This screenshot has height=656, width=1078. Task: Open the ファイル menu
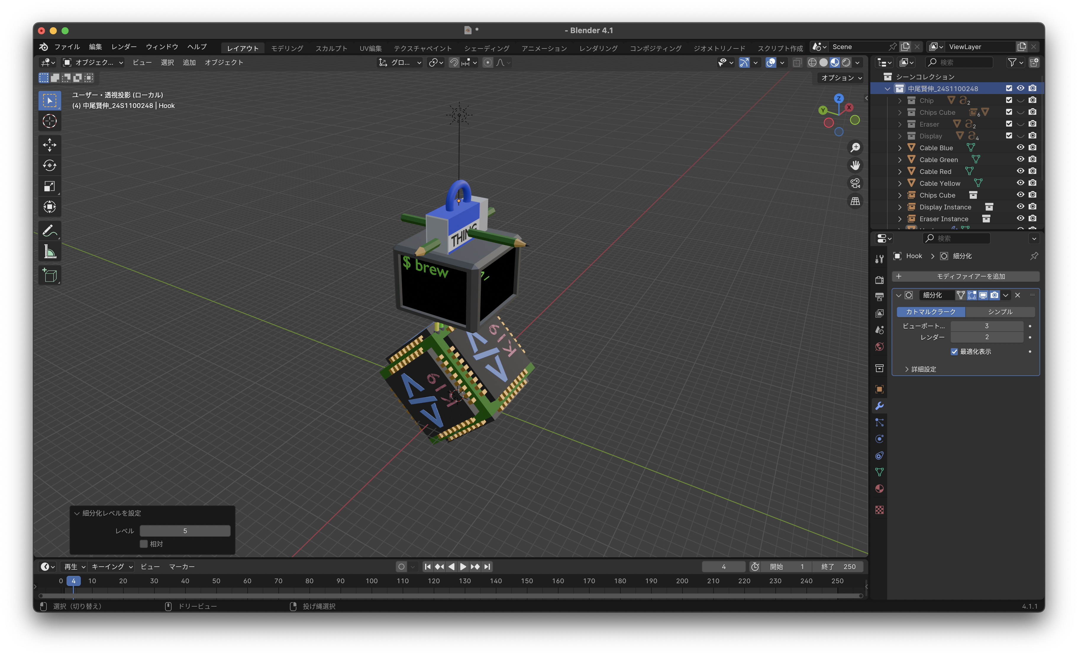coord(67,47)
